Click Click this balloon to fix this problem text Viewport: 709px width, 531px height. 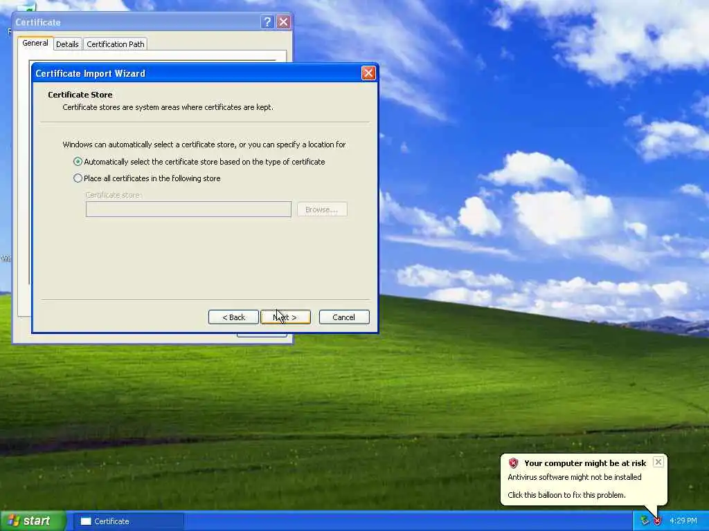pyautogui.click(x=566, y=495)
